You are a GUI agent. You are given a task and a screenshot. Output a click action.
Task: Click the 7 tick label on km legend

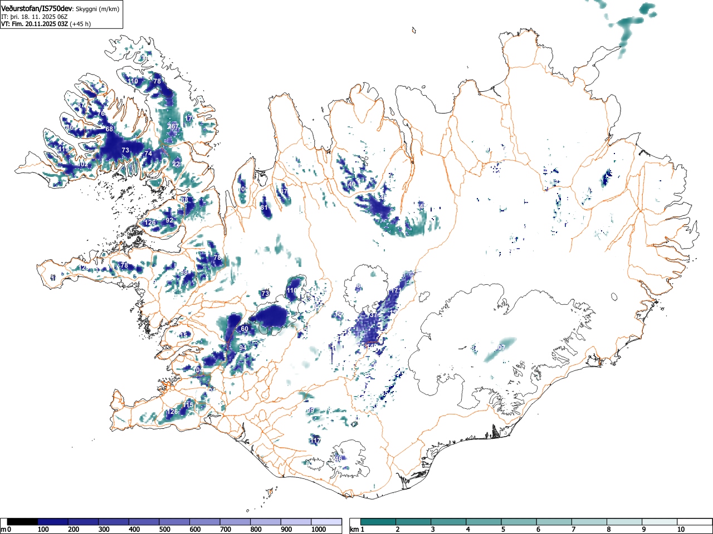pyautogui.click(x=574, y=530)
